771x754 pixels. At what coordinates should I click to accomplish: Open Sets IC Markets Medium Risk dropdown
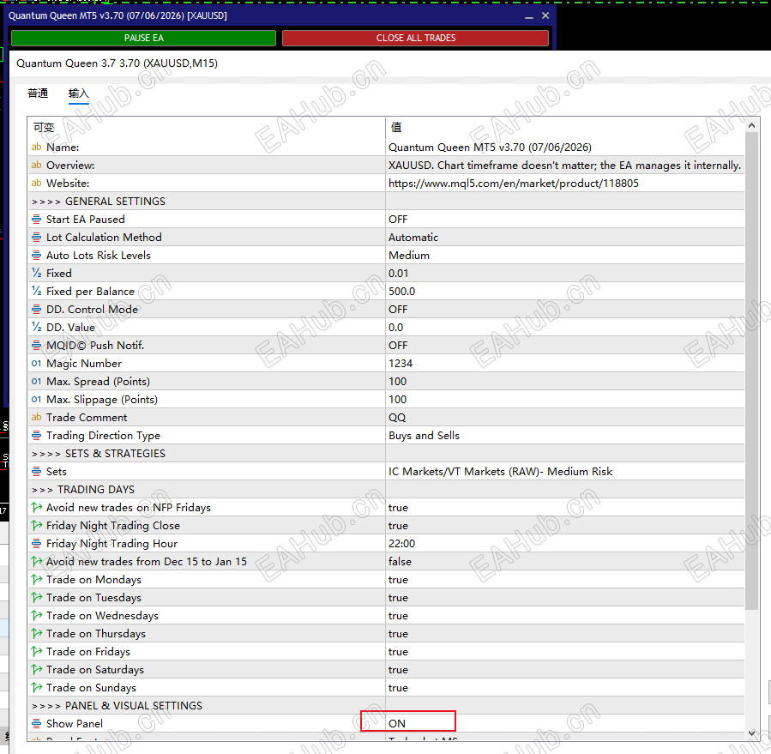(x=565, y=471)
